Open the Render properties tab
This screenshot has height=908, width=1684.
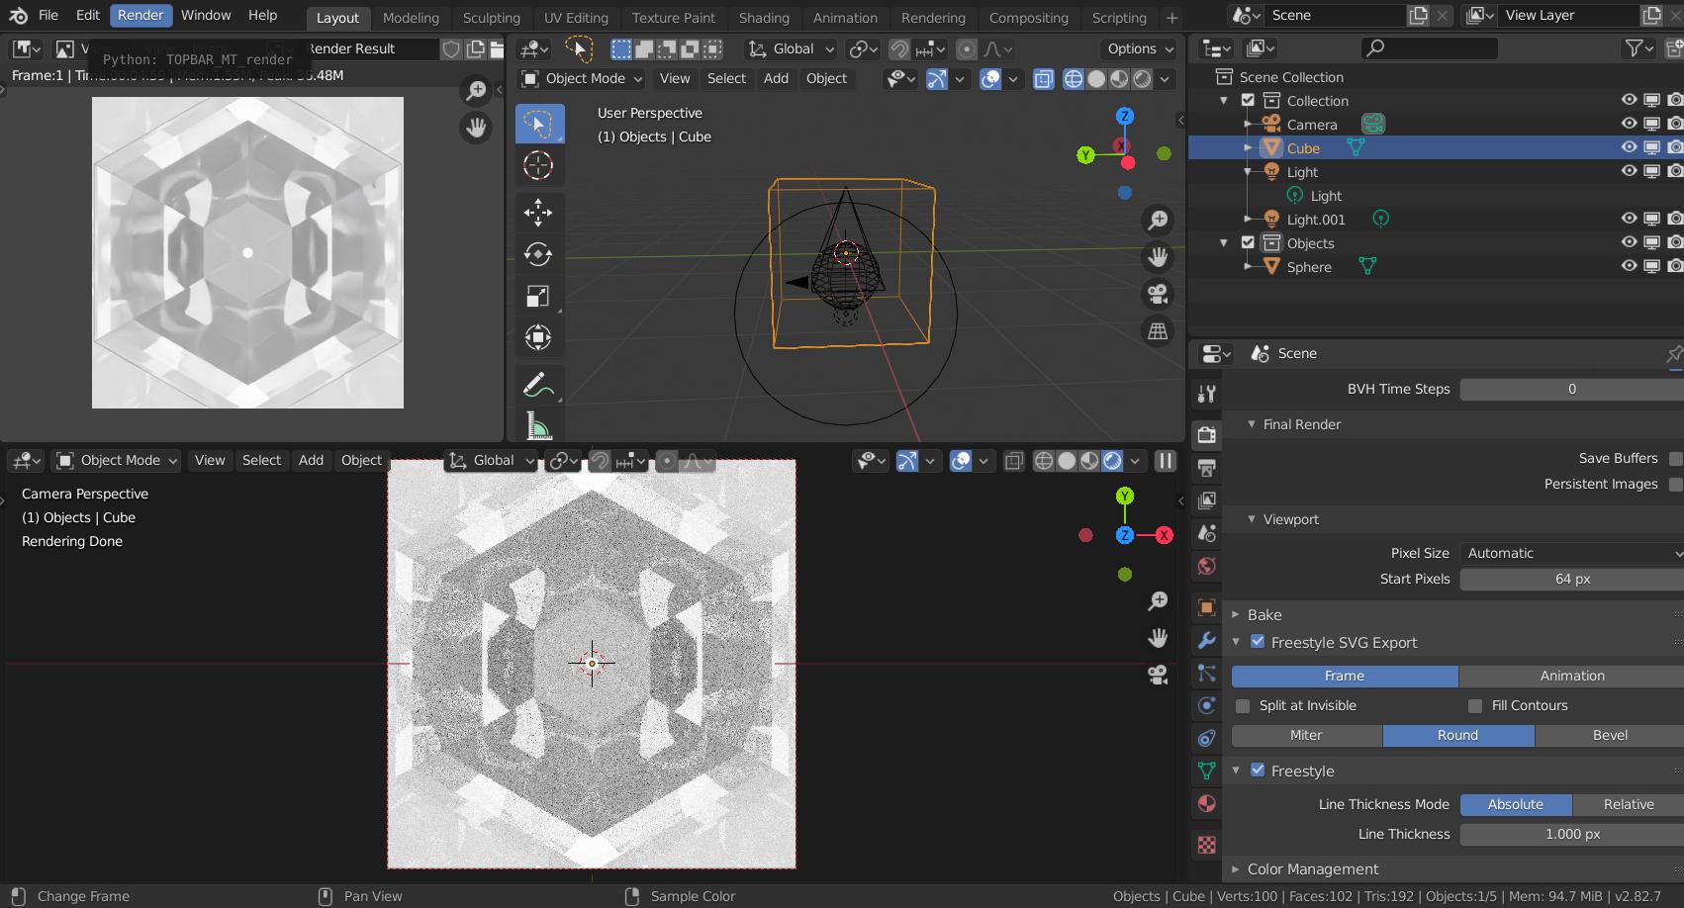coord(1207,434)
